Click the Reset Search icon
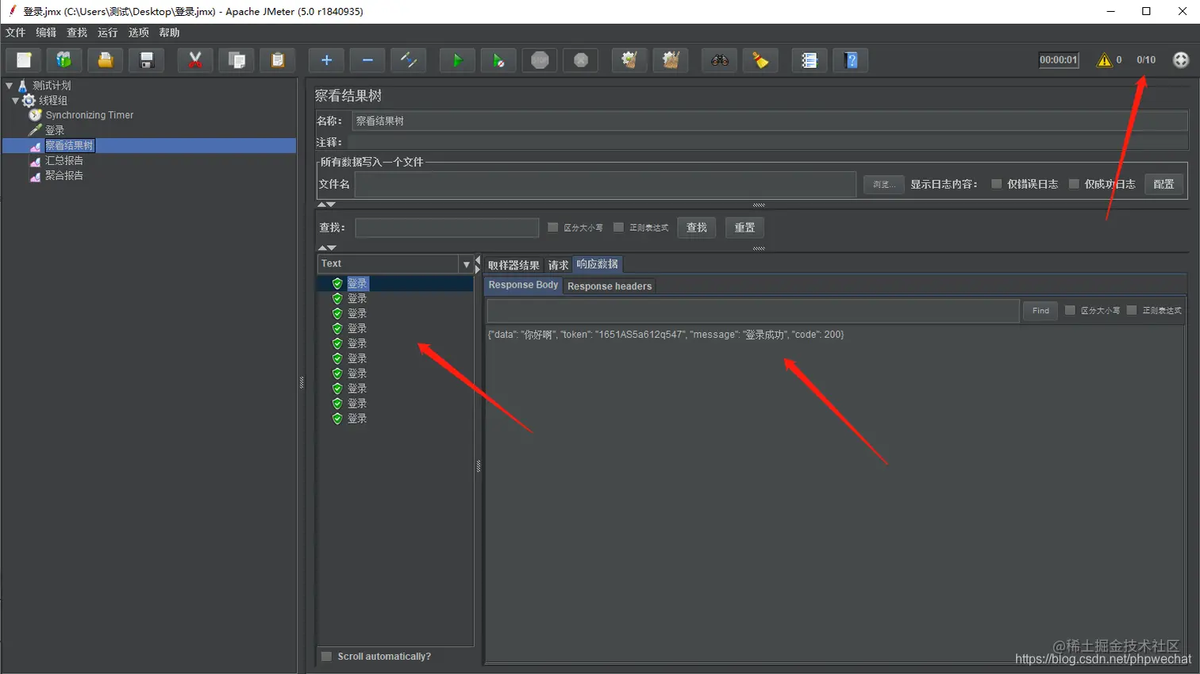The height and width of the screenshot is (674, 1200). [760, 60]
